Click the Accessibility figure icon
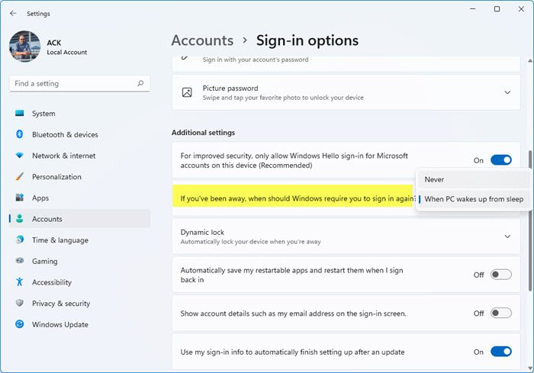 click(x=20, y=282)
